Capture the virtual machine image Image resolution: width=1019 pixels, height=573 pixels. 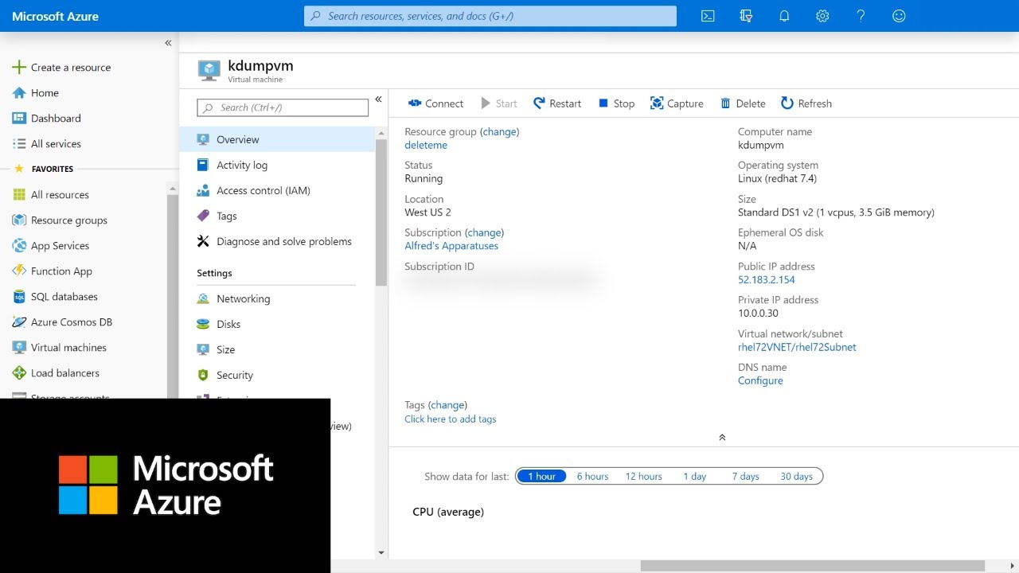click(677, 103)
